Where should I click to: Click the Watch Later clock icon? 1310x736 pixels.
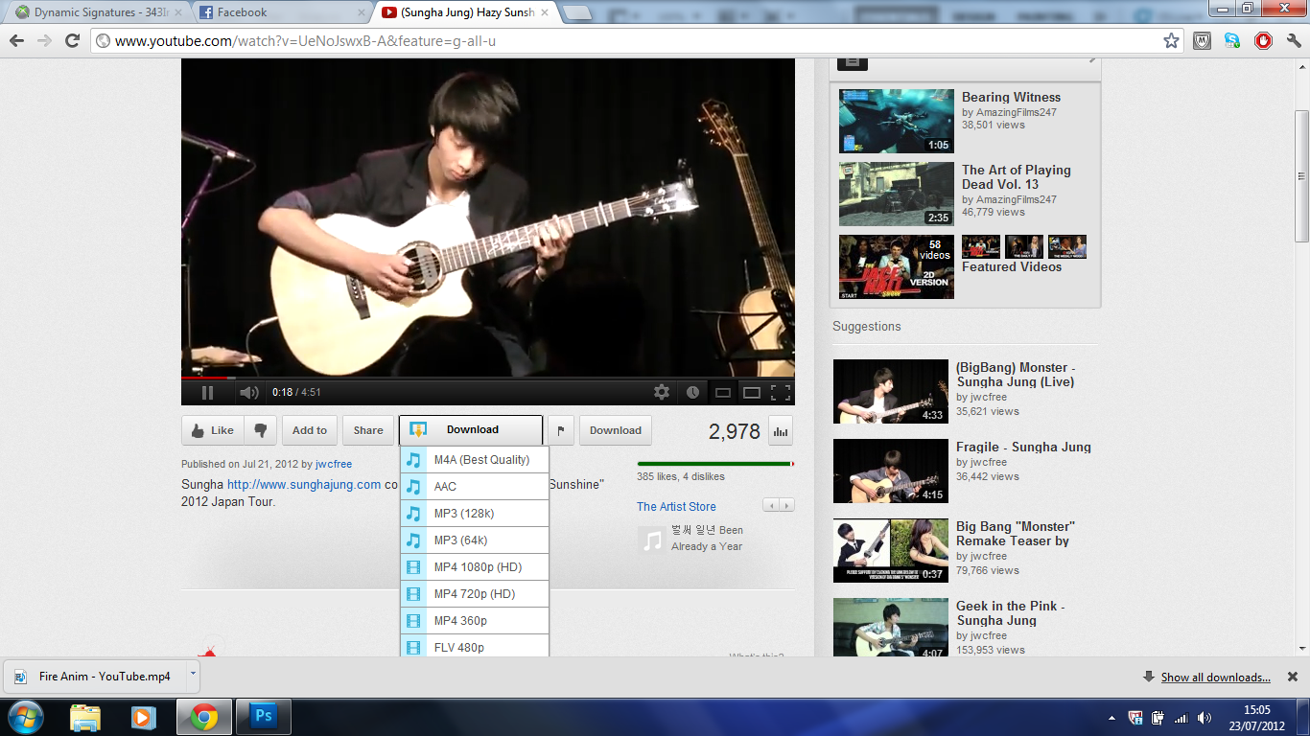point(692,392)
